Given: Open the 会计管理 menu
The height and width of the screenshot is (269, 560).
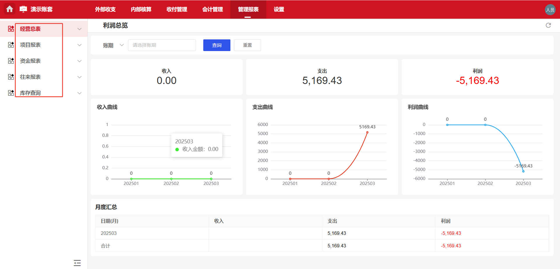Looking at the screenshot, I should coord(213,9).
